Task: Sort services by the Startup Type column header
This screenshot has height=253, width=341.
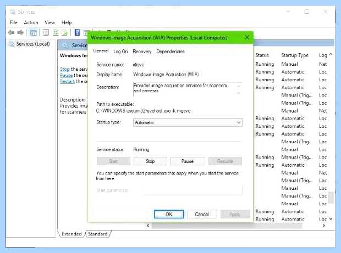Action: coord(295,55)
